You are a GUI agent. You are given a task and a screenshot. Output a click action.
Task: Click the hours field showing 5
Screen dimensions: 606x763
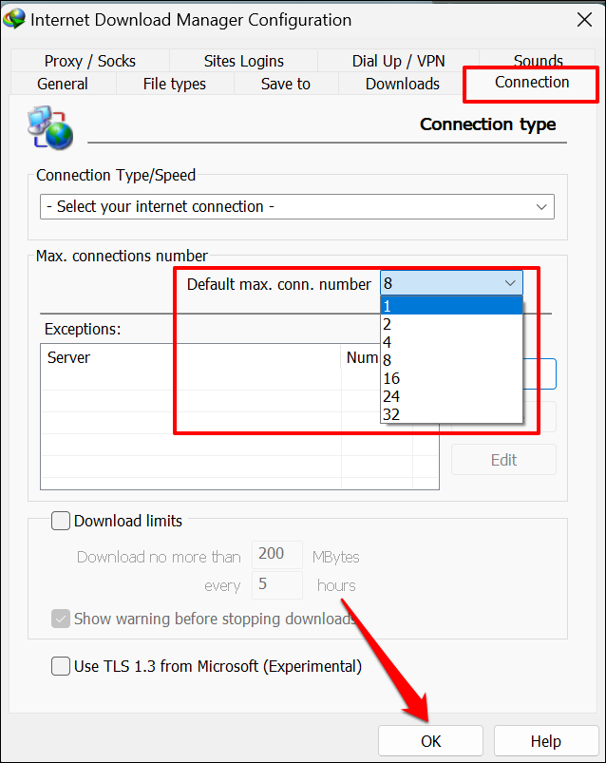[277, 584]
